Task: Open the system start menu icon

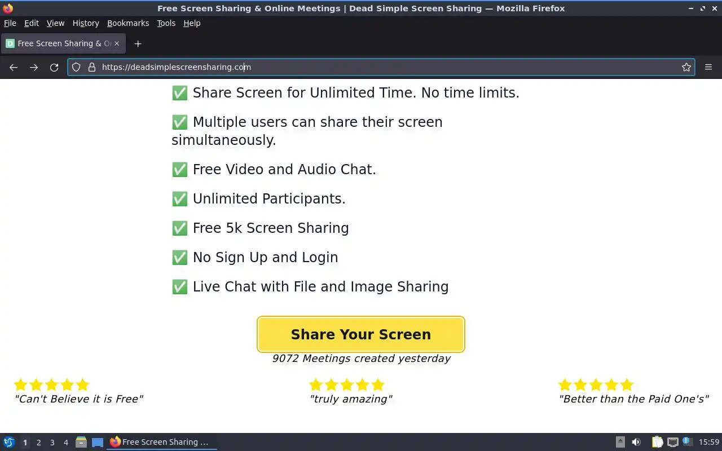Action: [9, 442]
